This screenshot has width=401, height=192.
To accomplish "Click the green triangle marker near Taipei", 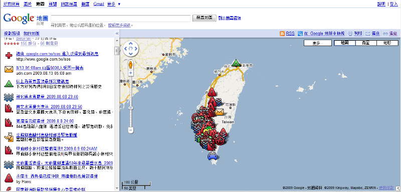I will (236, 63).
